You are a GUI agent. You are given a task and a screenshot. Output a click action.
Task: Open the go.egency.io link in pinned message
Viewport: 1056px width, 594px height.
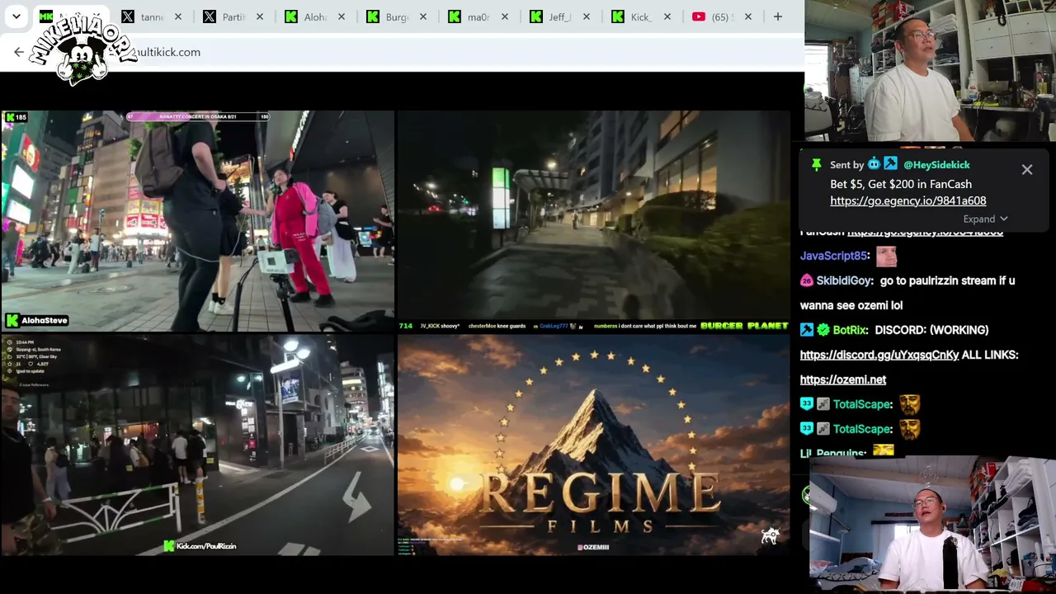pos(907,200)
